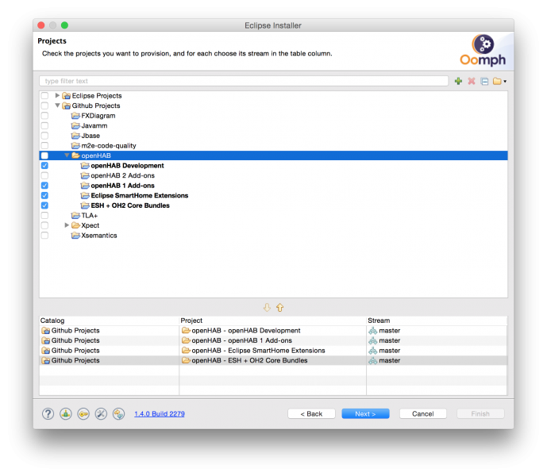547x476 pixels.
Task: Expand the Eclipse Projects tree node
Action: click(57, 95)
